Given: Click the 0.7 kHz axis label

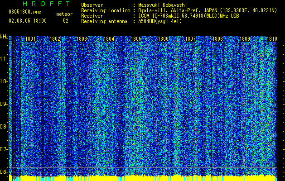Looking at the screenshot, I should (4, 149).
